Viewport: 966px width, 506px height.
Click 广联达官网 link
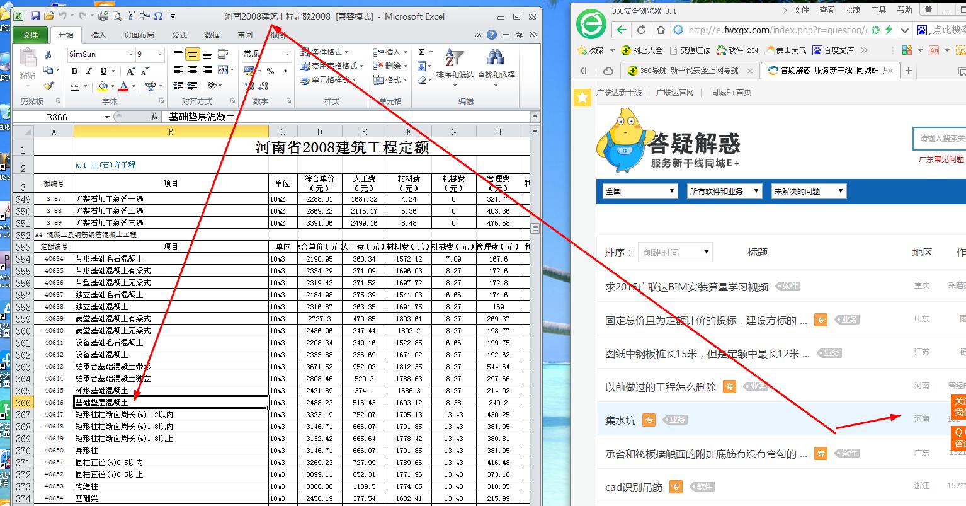pyautogui.click(x=675, y=92)
